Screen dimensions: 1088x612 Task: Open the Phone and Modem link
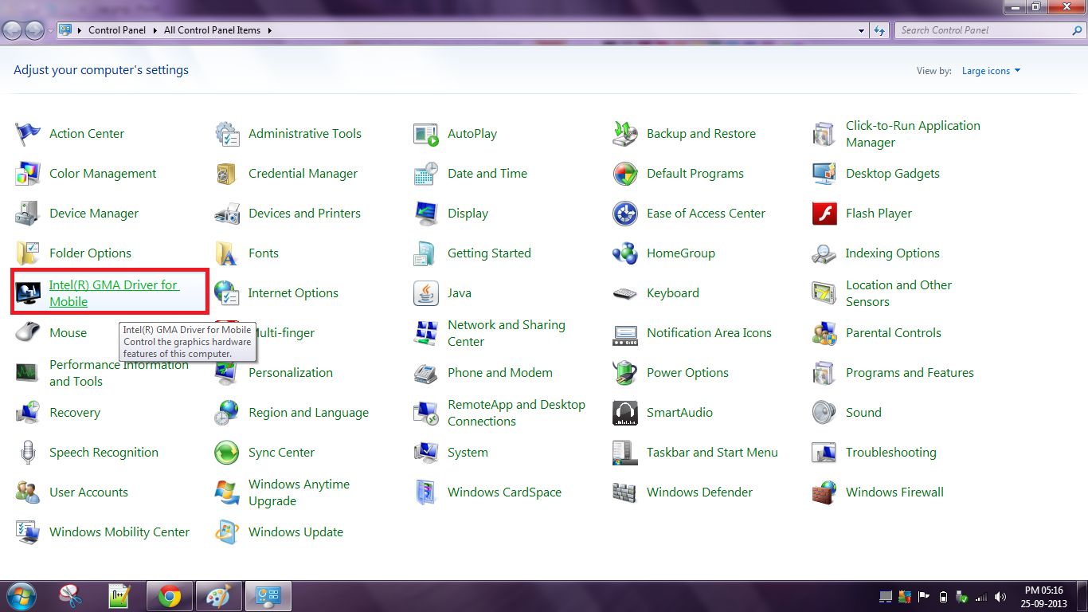(x=500, y=373)
